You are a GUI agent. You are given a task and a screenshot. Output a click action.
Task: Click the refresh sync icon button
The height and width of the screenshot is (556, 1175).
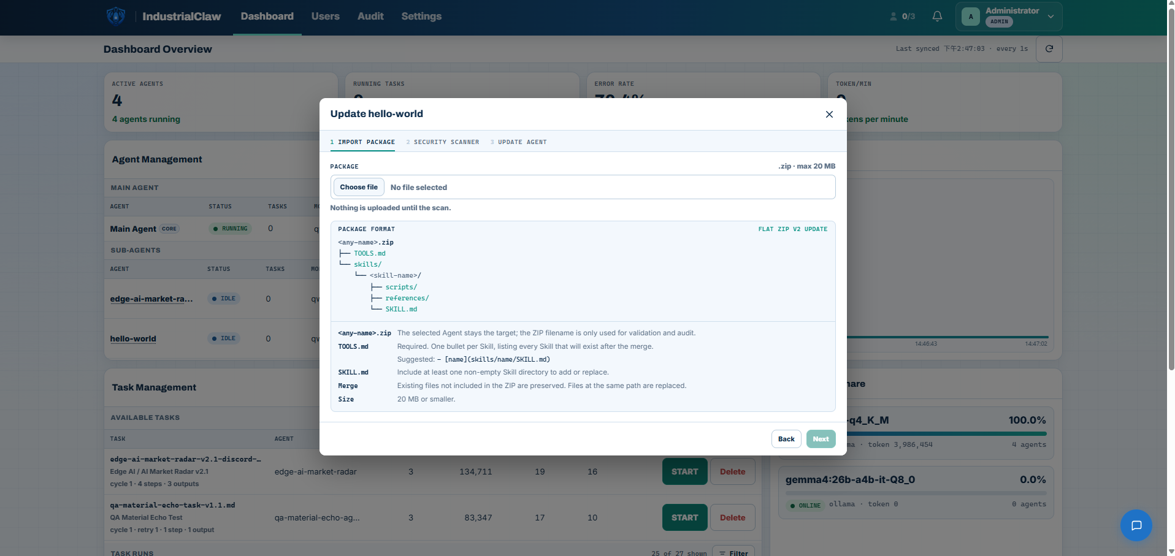(x=1049, y=49)
